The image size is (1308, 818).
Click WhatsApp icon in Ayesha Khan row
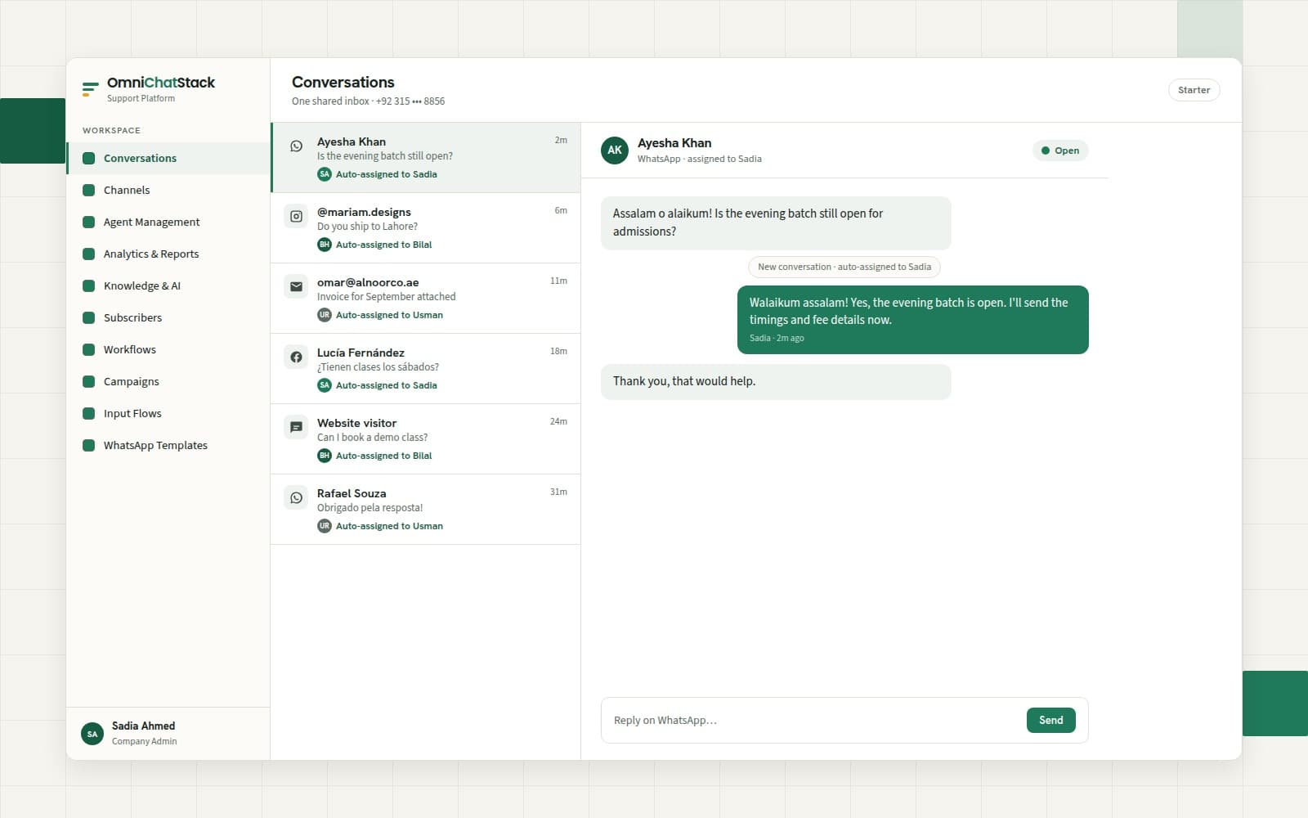coord(296,146)
